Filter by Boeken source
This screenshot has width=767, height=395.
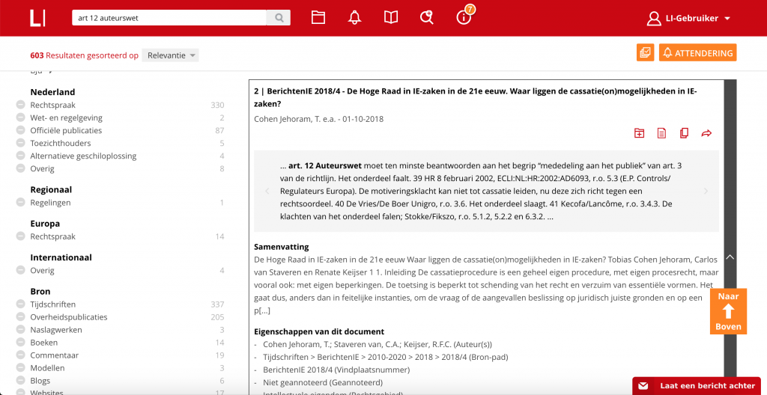point(44,342)
